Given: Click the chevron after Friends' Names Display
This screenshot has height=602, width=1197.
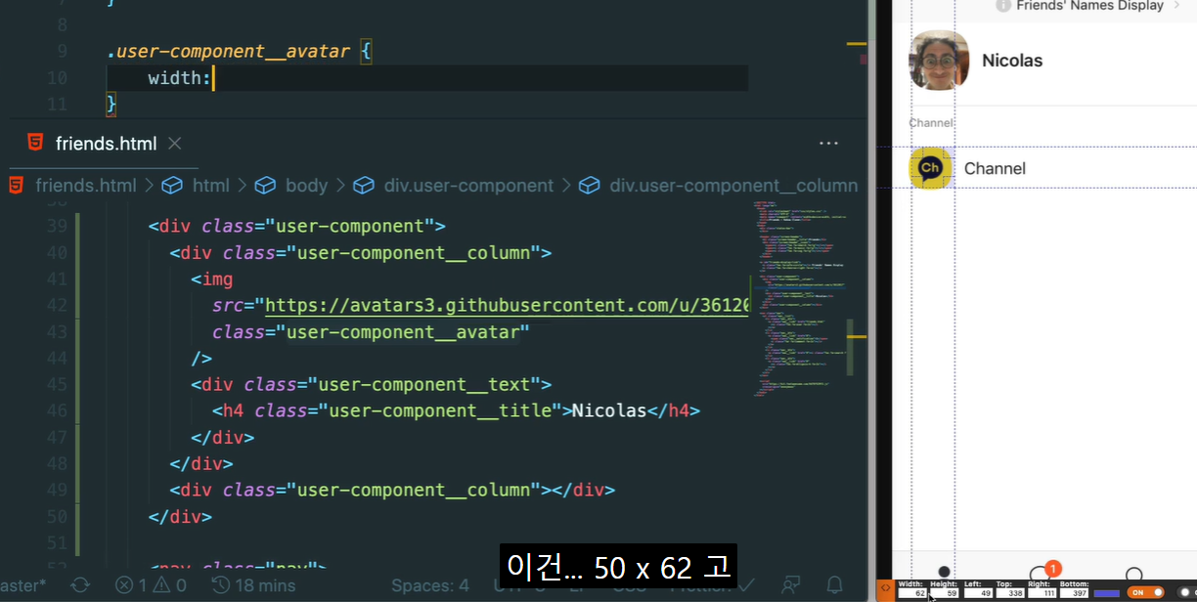Looking at the screenshot, I should (1175, 6).
